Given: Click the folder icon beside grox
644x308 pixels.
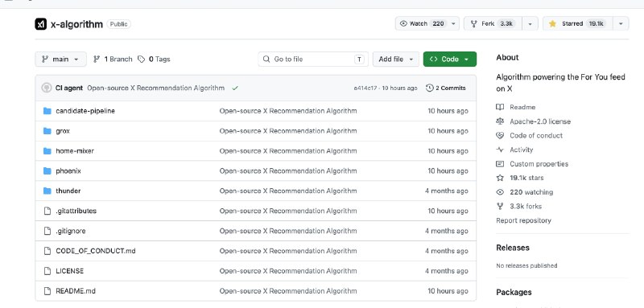Looking at the screenshot, I should tap(47, 131).
